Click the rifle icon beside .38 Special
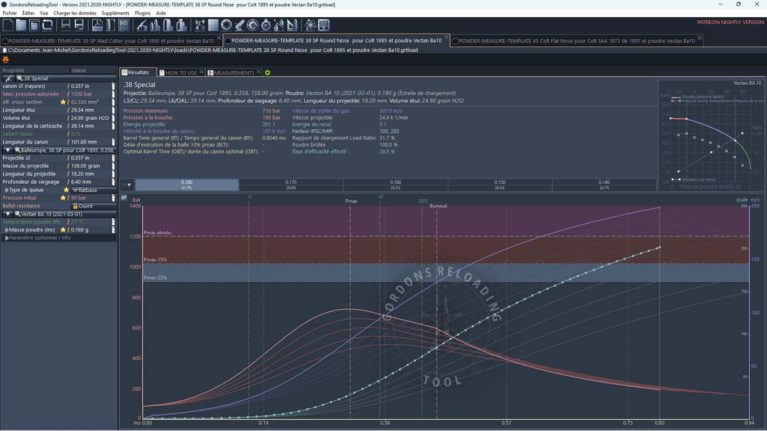The image size is (767, 431). tap(9, 79)
